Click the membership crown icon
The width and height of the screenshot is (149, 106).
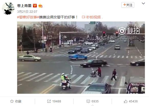[x=40, y=6]
